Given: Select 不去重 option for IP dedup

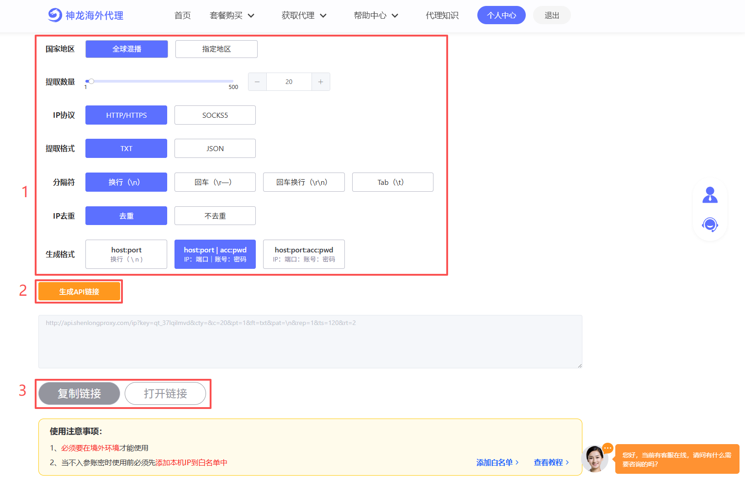Looking at the screenshot, I should coord(215,216).
